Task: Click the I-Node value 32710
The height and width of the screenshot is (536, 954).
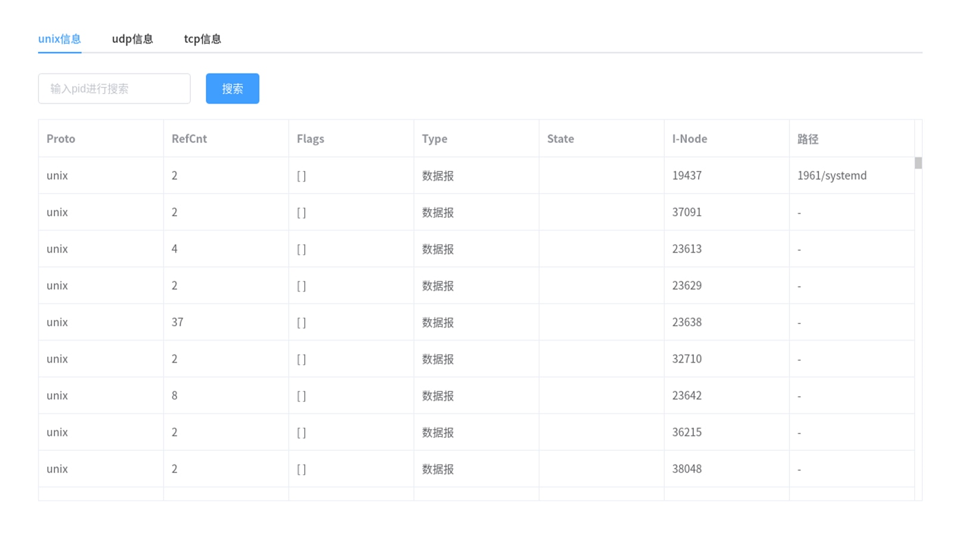Action: tap(687, 359)
